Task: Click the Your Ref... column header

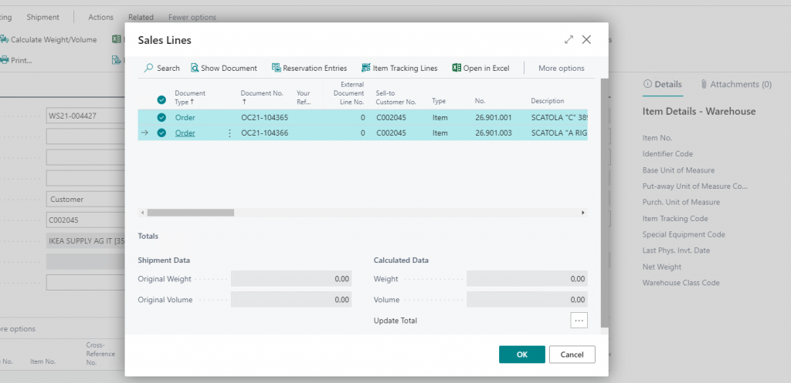Action: click(304, 97)
